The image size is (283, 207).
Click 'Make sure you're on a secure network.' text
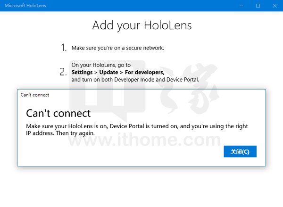point(117,48)
